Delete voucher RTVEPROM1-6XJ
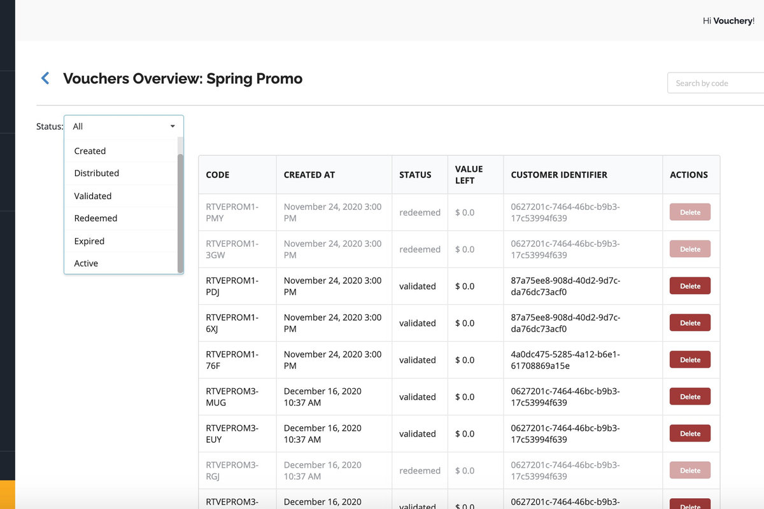Viewport: 764px width, 509px height. tap(690, 323)
